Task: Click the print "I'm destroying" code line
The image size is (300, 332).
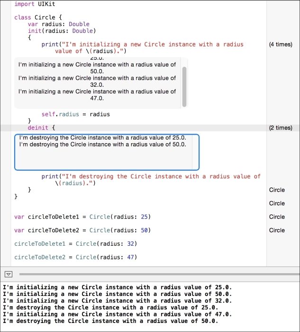Action: coord(151,180)
